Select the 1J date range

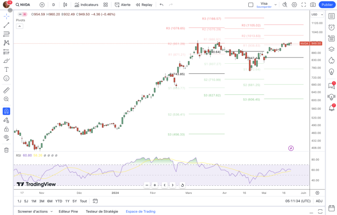click(20, 201)
